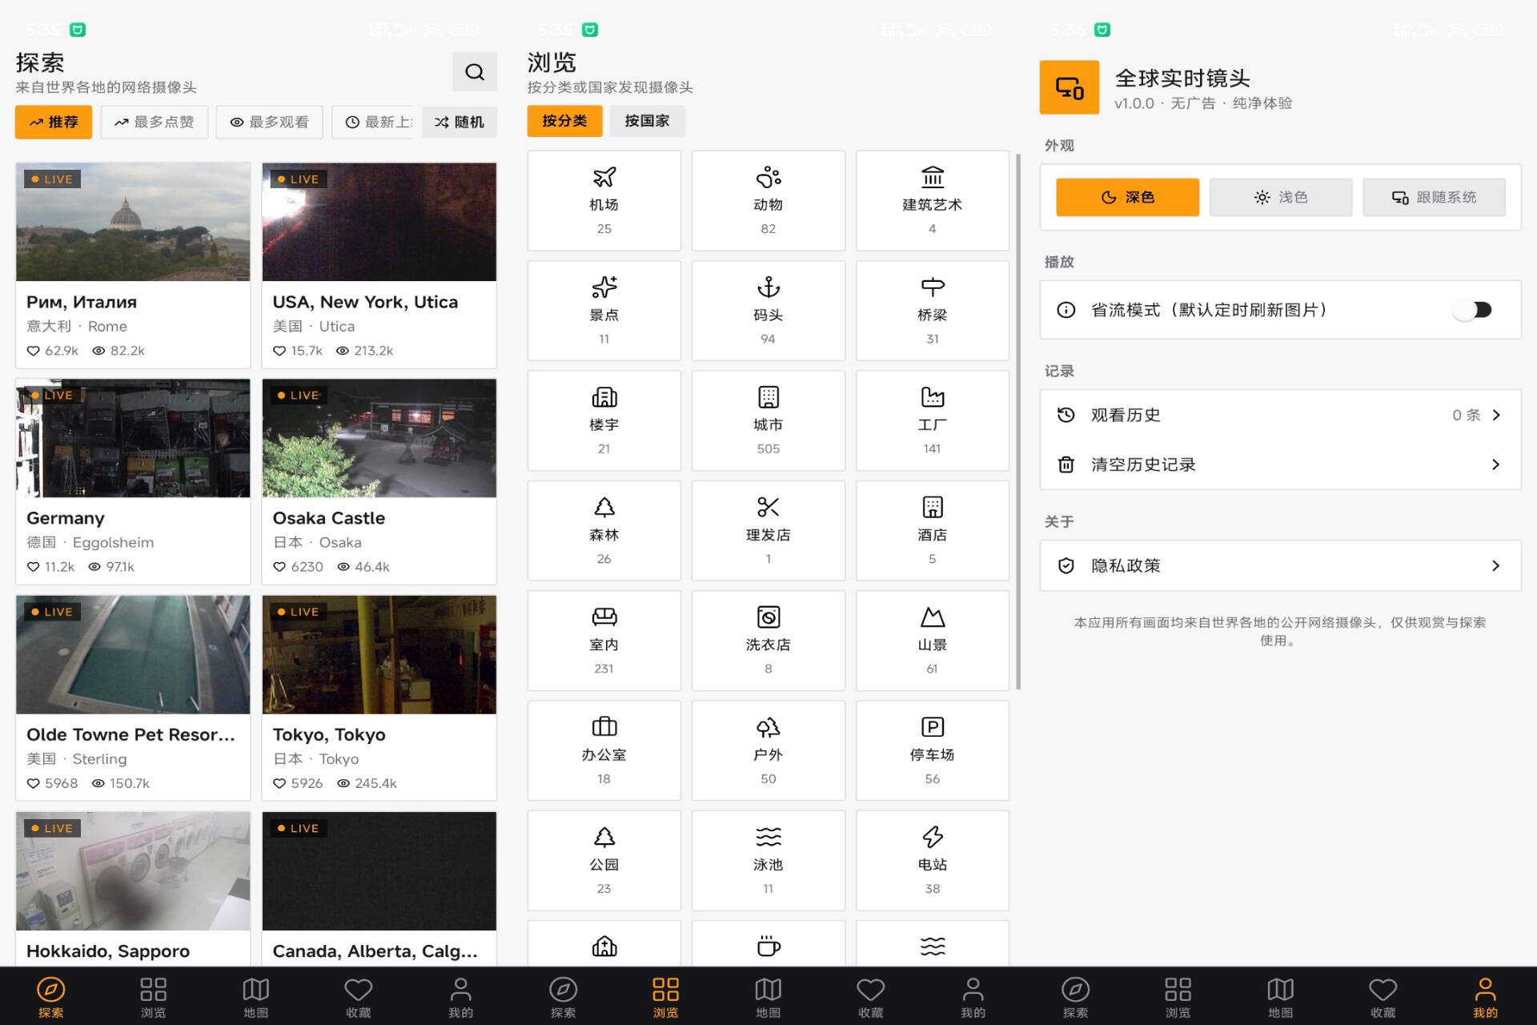The image size is (1537, 1025).
Task: Select Follow system (跟随系统) appearance
Action: [x=1434, y=197]
